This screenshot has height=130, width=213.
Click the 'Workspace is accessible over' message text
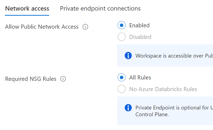(x=174, y=56)
